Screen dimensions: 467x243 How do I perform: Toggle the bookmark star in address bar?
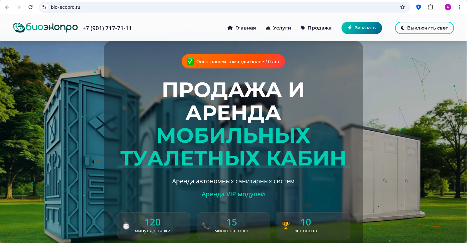pyautogui.click(x=402, y=6)
